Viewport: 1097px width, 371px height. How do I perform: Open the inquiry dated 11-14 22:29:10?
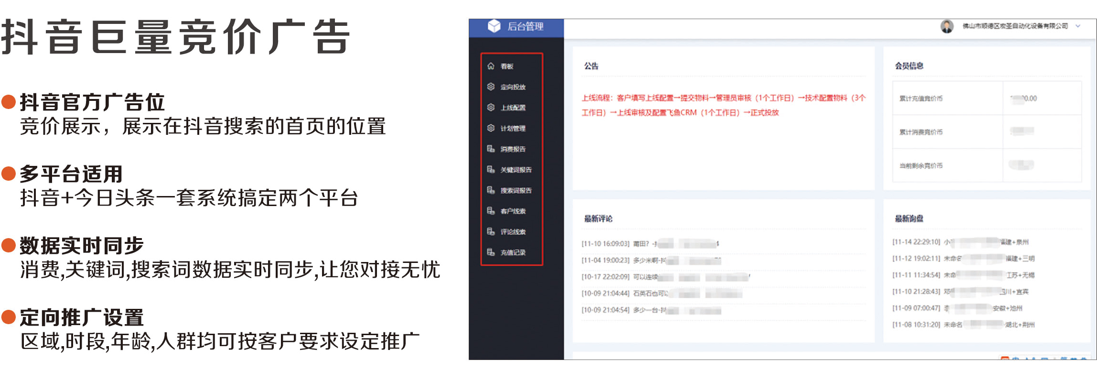960,242
